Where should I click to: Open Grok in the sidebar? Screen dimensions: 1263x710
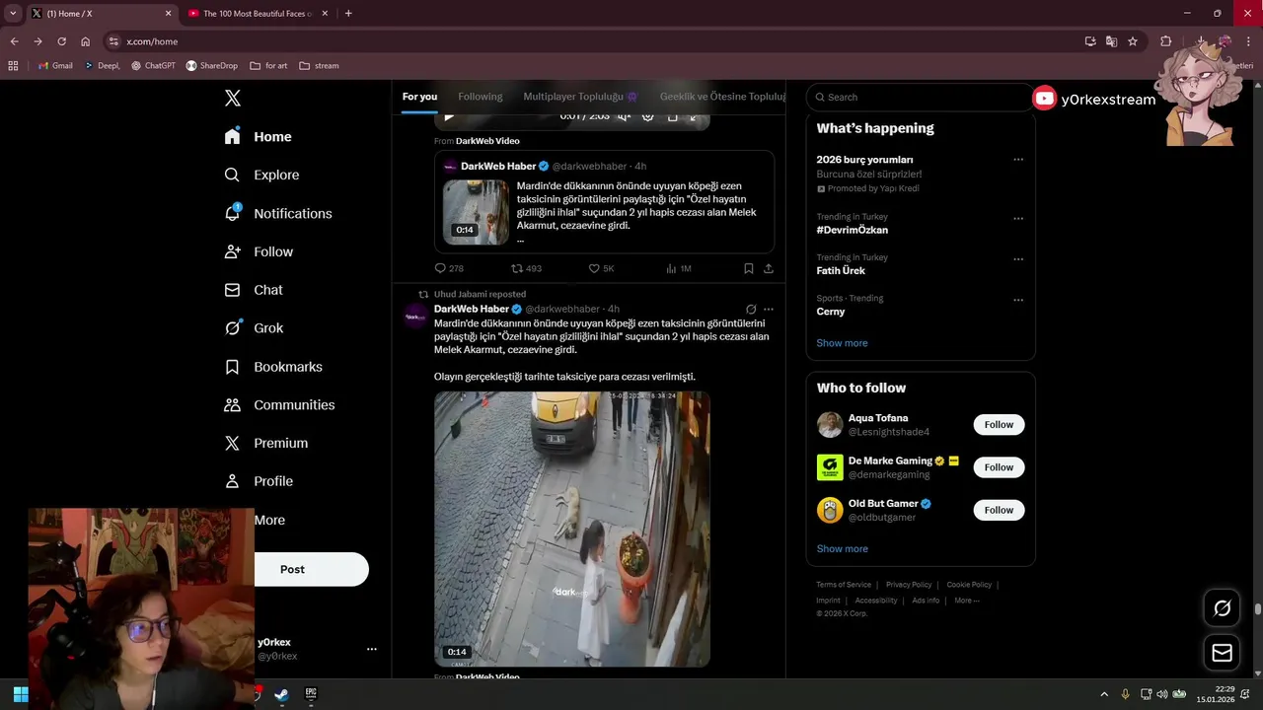tap(254, 328)
